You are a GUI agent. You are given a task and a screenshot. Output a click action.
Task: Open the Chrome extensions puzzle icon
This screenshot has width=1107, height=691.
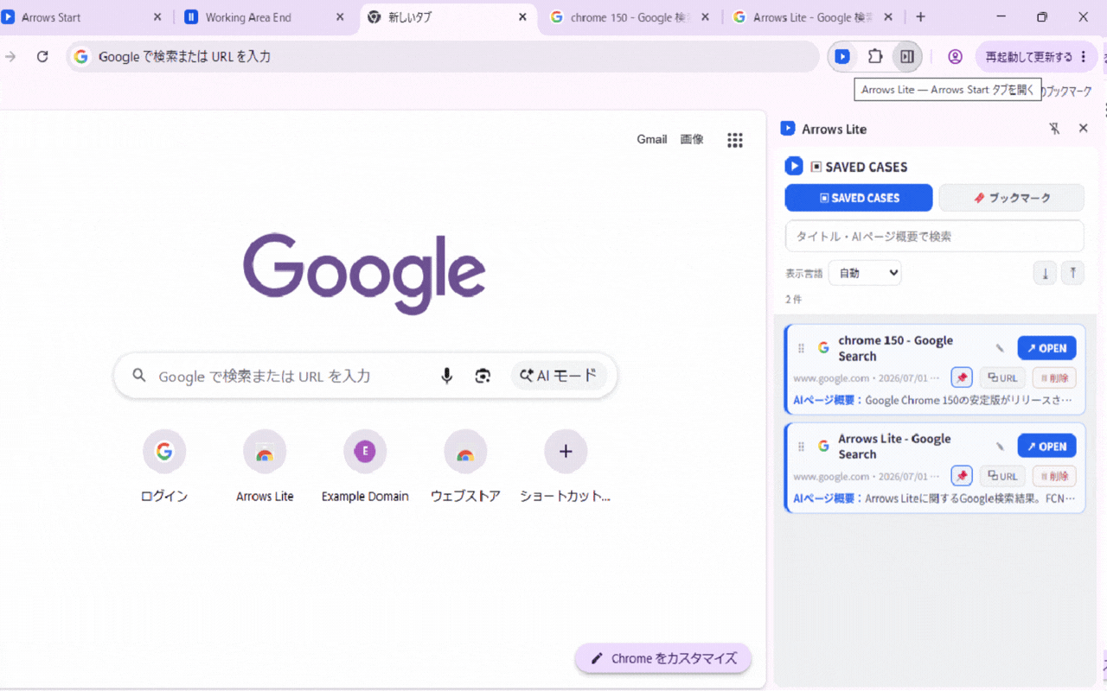874,56
